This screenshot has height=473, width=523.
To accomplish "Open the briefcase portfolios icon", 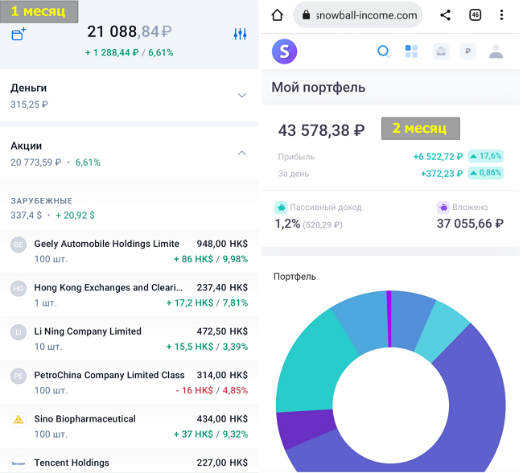I will 441,51.
